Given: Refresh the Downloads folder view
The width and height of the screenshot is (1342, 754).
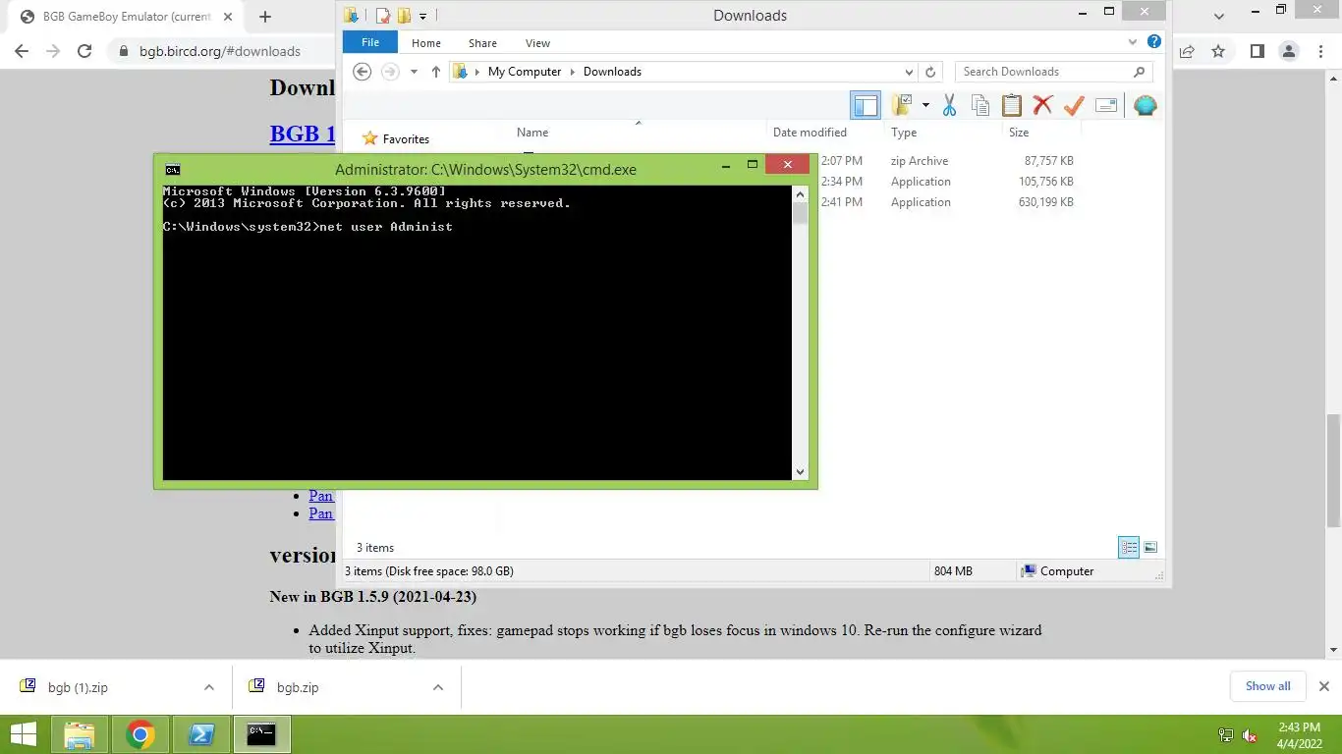Looking at the screenshot, I should click(x=930, y=72).
